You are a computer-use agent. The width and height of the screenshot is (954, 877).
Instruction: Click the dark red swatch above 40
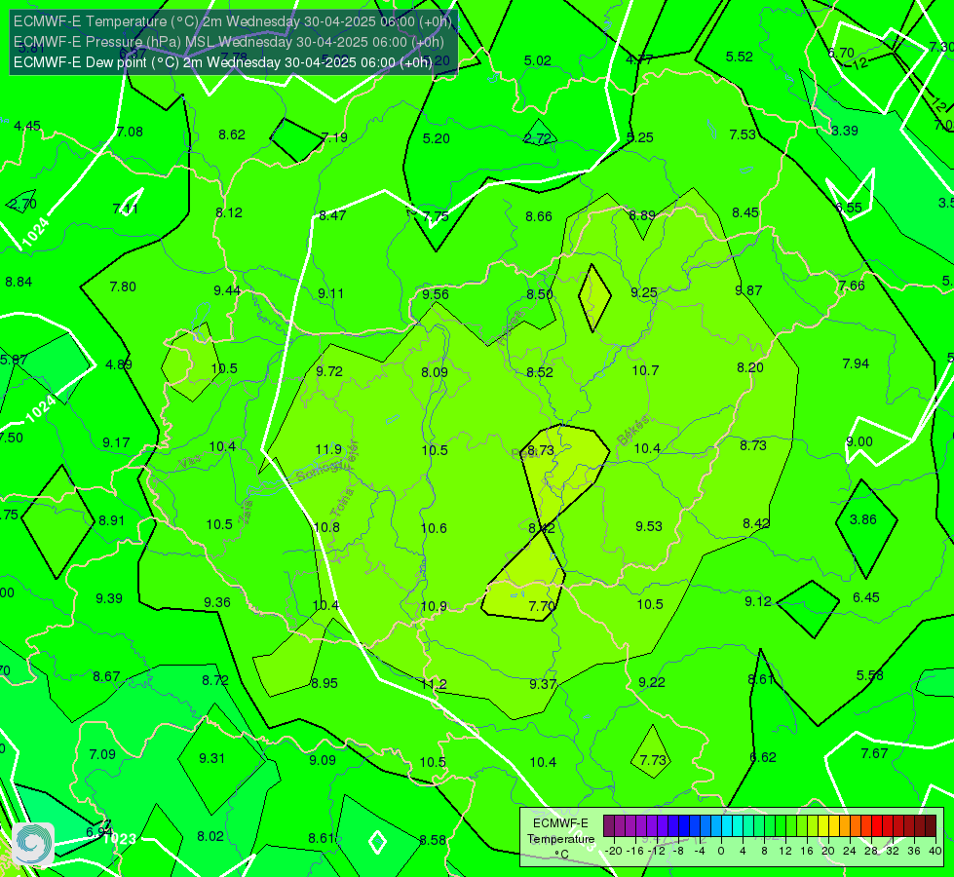tap(931, 826)
